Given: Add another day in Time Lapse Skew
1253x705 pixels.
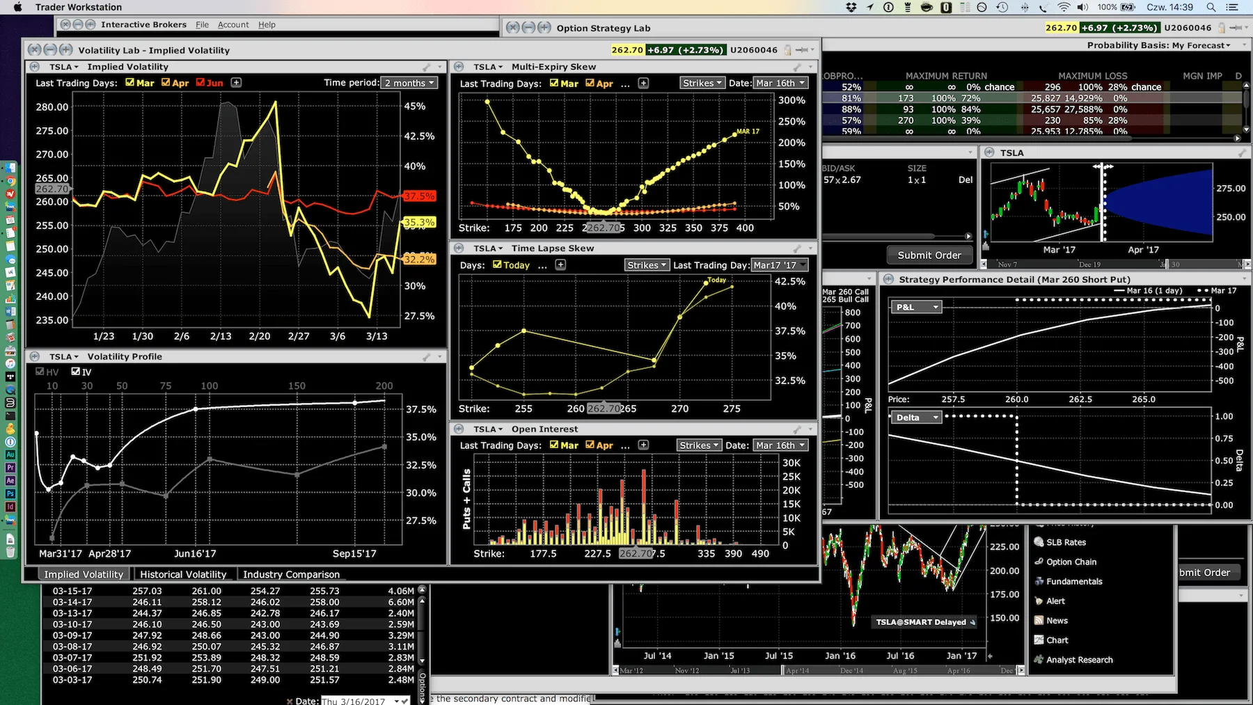Looking at the screenshot, I should [x=561, y=265].
